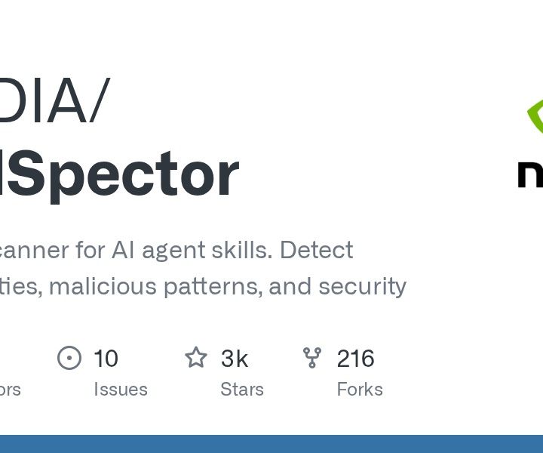Select the 216 forks count
Screen dimensions: 543x453
coord(356,359)
